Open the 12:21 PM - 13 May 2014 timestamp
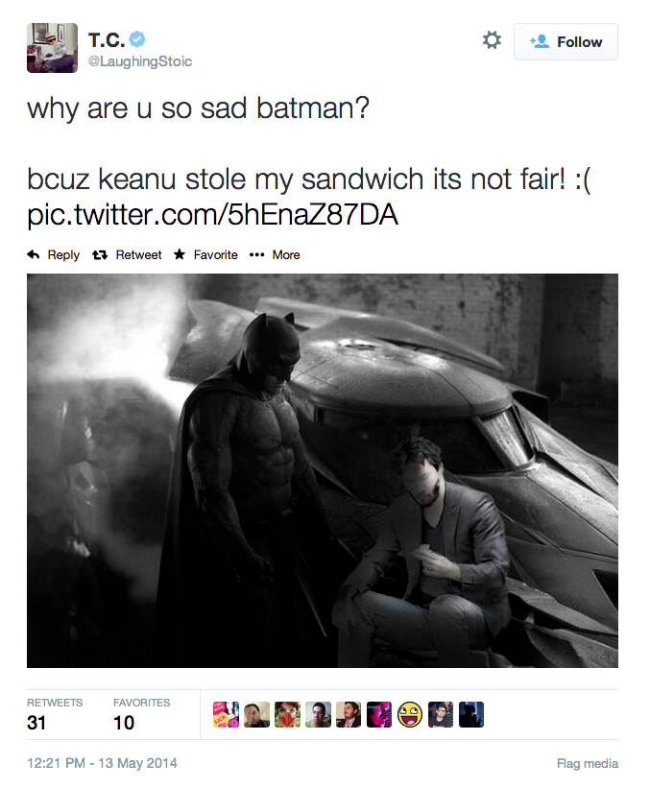Viewport: 650px width, 788px height. coord(102,764)
